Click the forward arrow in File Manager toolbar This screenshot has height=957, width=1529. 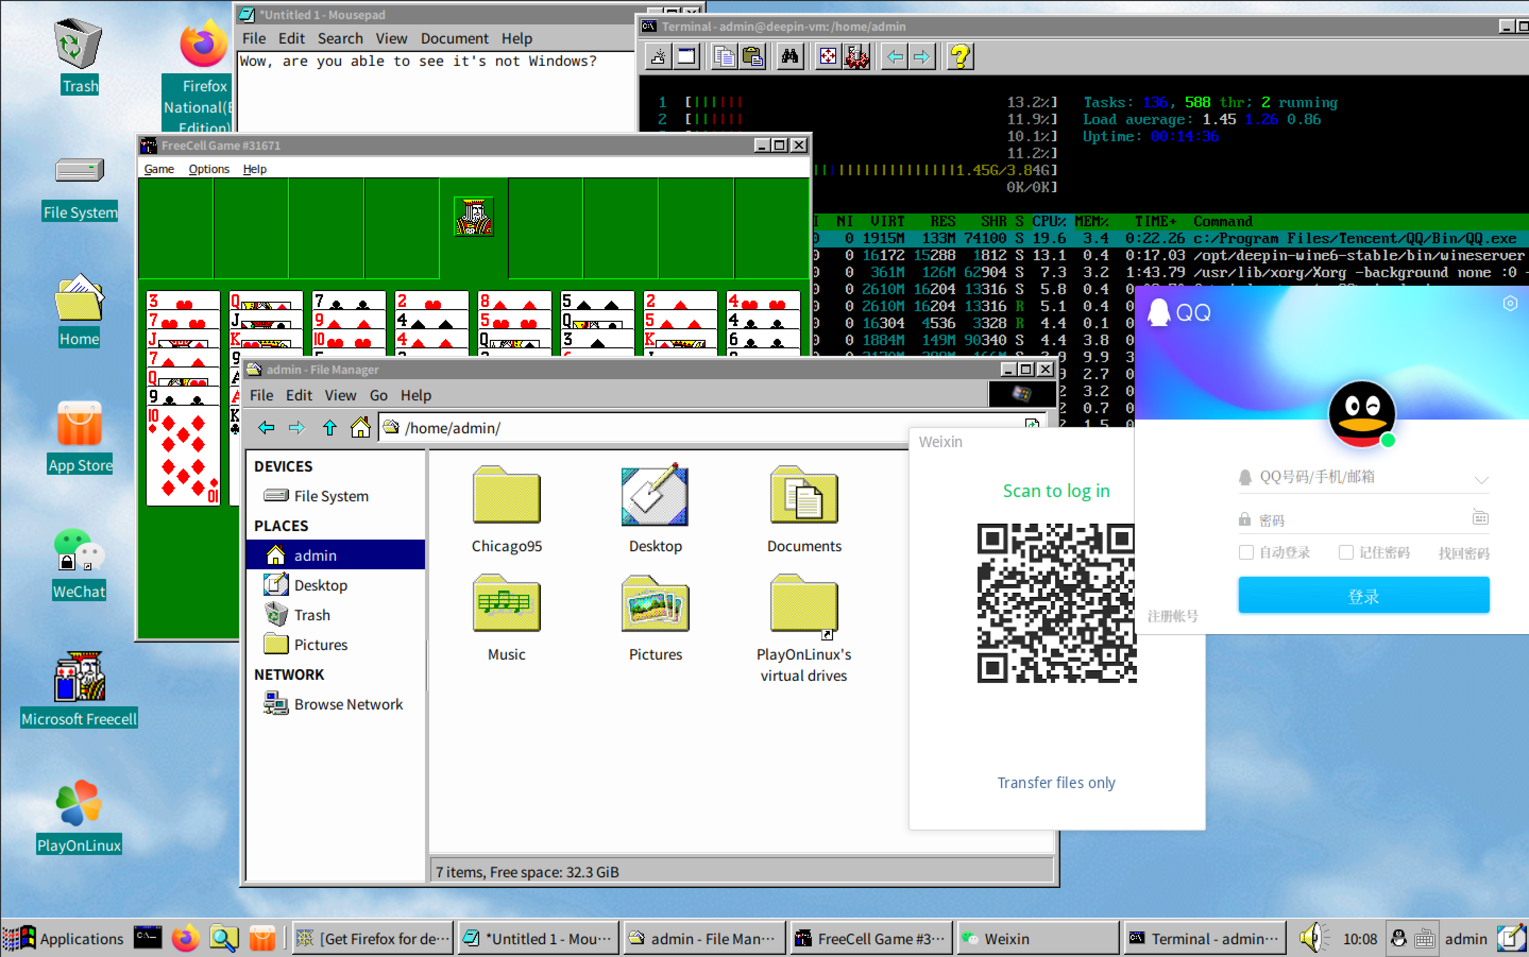coord(297,428)
